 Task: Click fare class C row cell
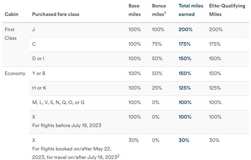pos(34,44)
